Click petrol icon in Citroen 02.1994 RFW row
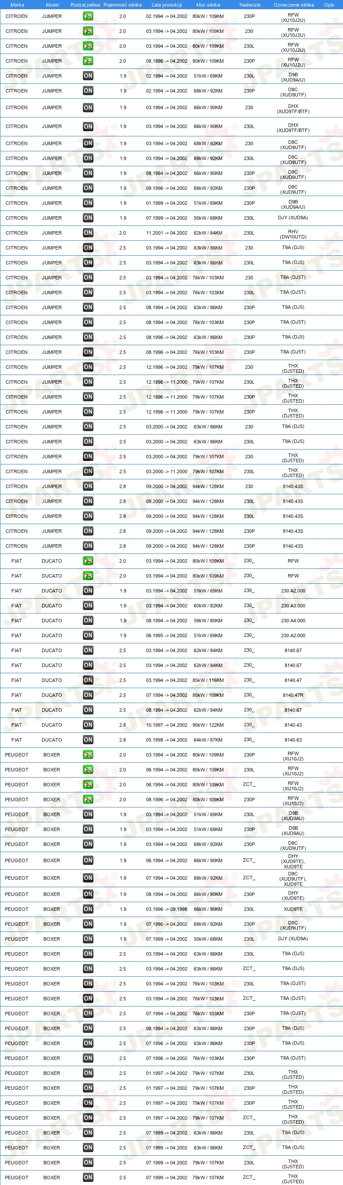This screenshot has height=1185, width=343. click(x=88, y=16)
